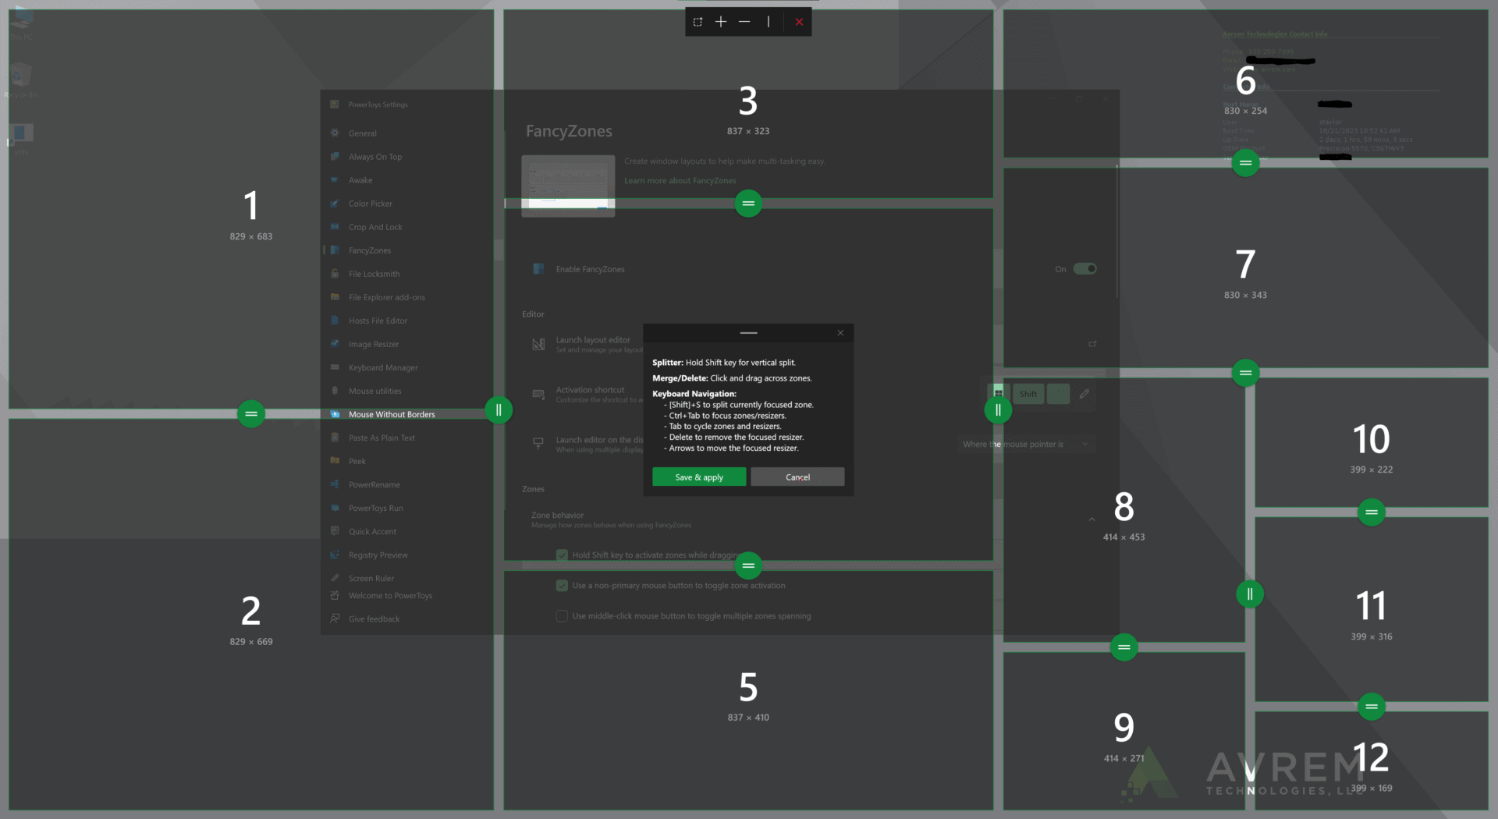Click the Activation shortcut keyboard icon
The image size is (1498, 819).
coord(538,395)
